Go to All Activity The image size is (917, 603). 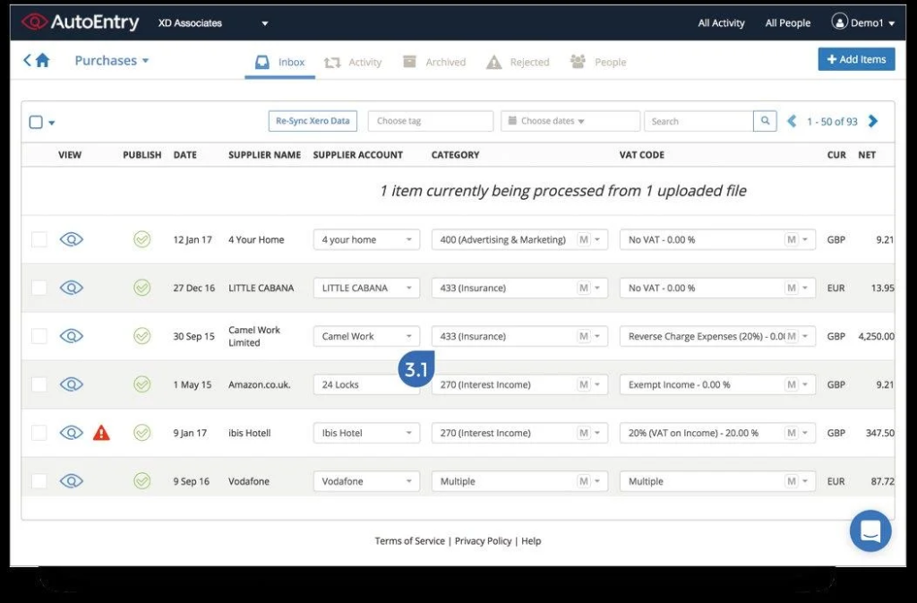click(721, 22)
